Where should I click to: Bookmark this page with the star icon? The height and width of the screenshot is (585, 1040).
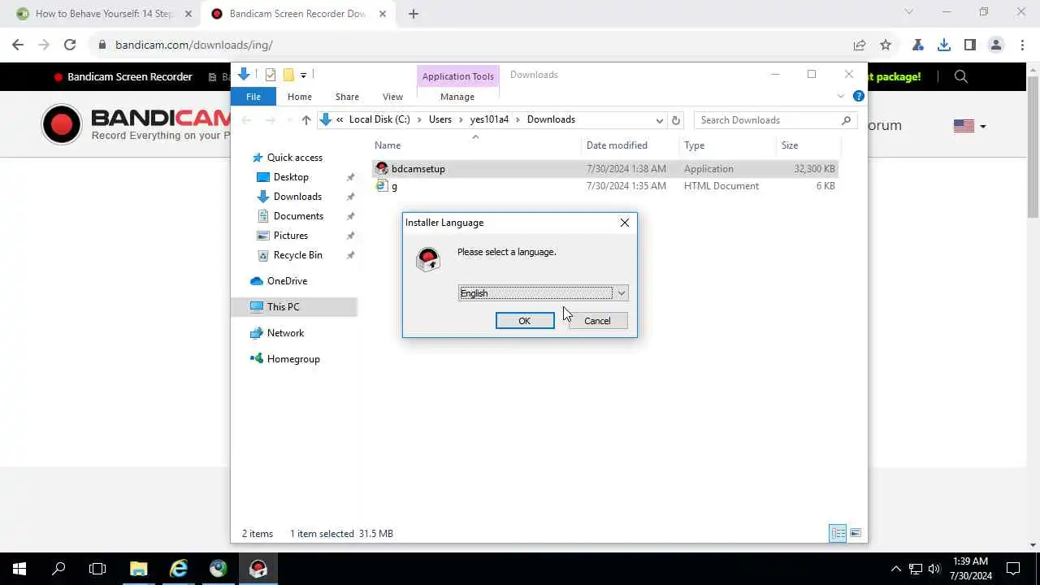[886, 45]
